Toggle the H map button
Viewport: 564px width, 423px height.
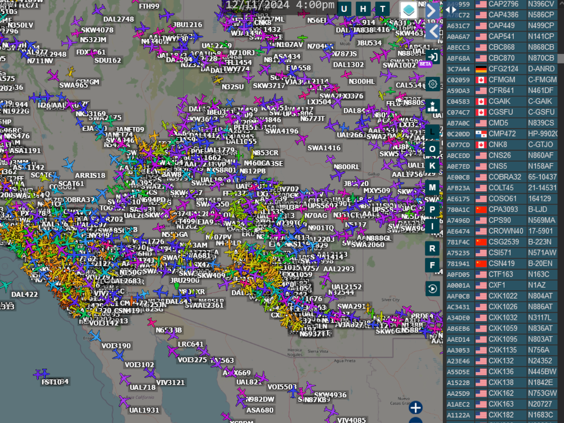coord(363,9)
